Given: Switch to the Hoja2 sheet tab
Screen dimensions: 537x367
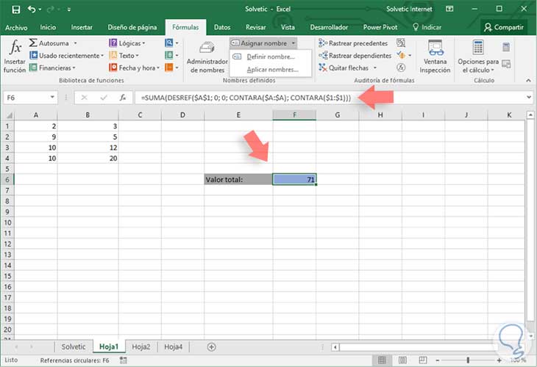Looking at the screenshot, I should click(x=141, y=346).
